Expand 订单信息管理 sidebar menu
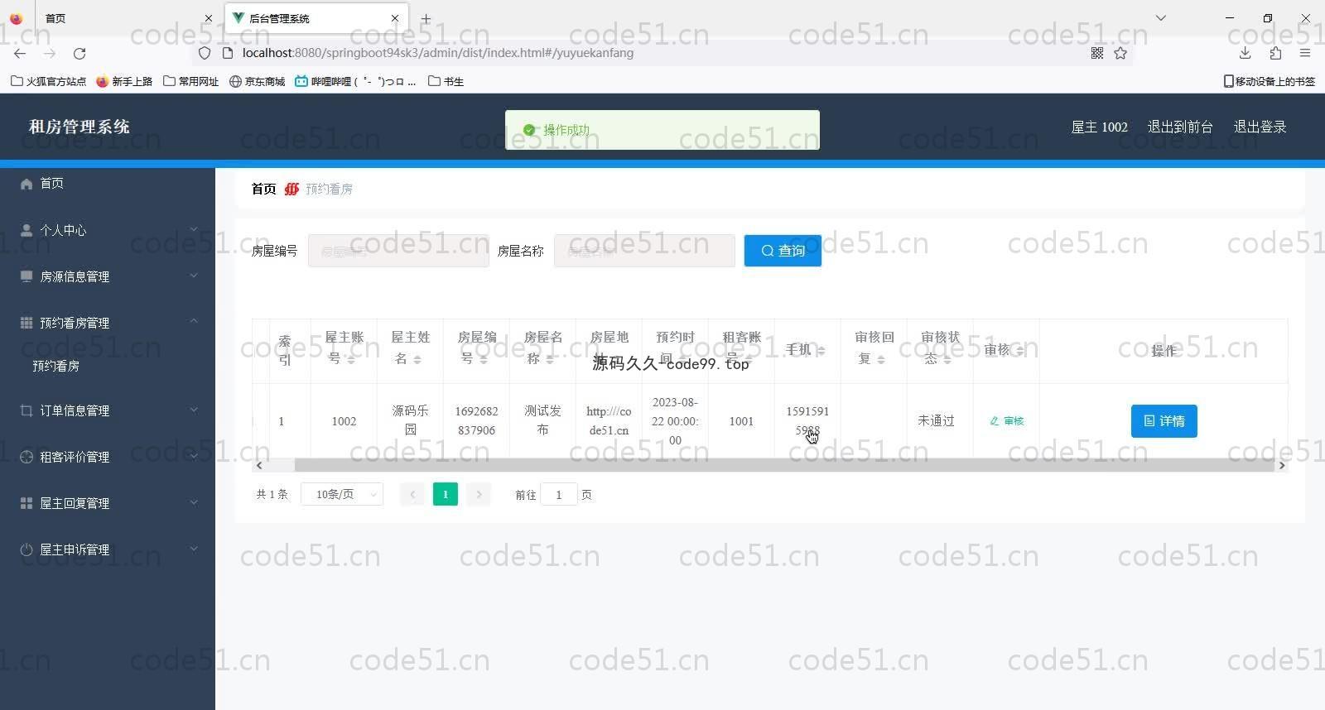The height and width of the screenshot is (710, 1325). [108, 410]
